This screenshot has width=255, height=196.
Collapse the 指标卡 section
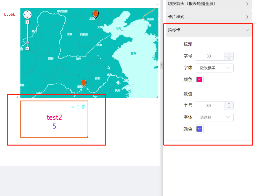point(209,30)
